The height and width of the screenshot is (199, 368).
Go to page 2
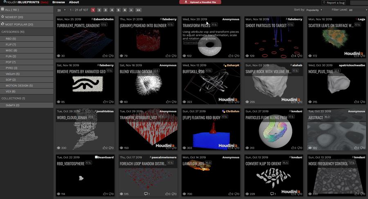click(99, 10)
